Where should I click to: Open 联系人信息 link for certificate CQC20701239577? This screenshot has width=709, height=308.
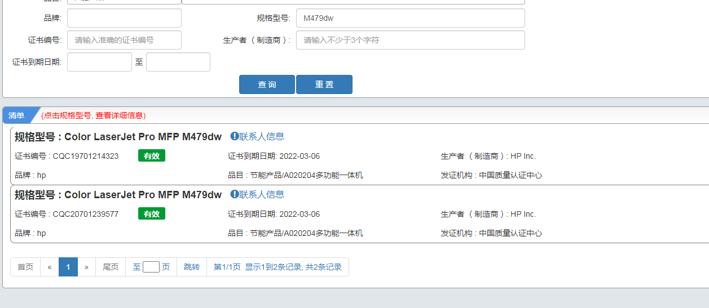tap(262, 194)
